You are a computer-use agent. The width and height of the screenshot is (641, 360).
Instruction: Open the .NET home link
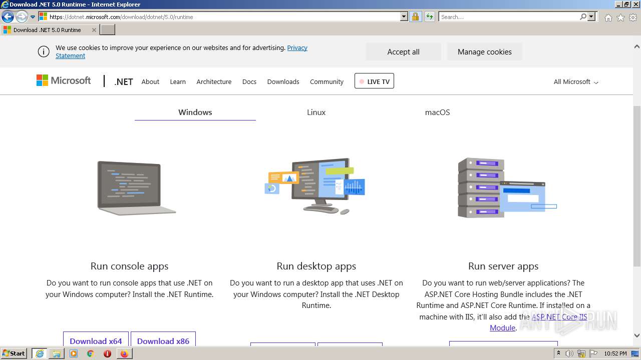[123, 81]
